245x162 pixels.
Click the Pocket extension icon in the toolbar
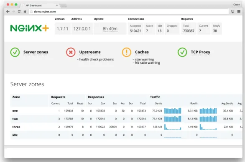(x=232, y=12)
